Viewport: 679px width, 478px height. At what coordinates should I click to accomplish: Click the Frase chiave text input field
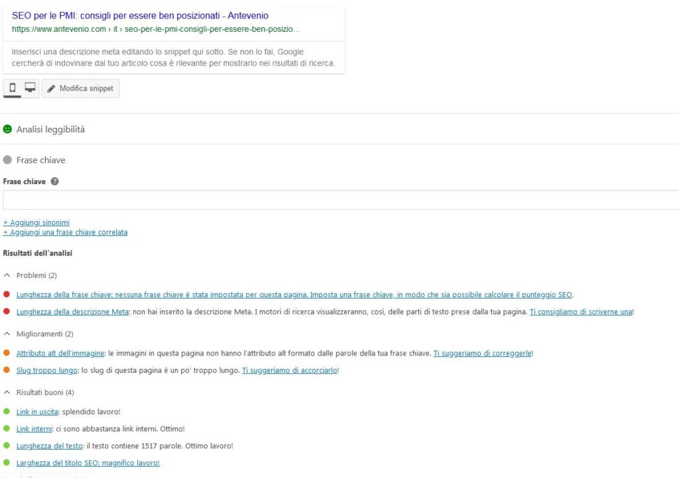coord(341,200)
